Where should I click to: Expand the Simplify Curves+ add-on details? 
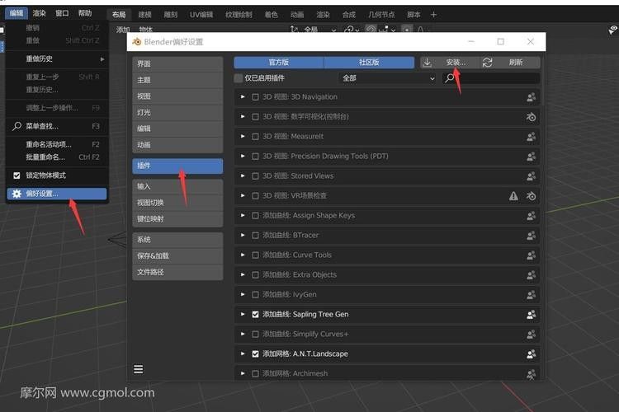(243, 335)
